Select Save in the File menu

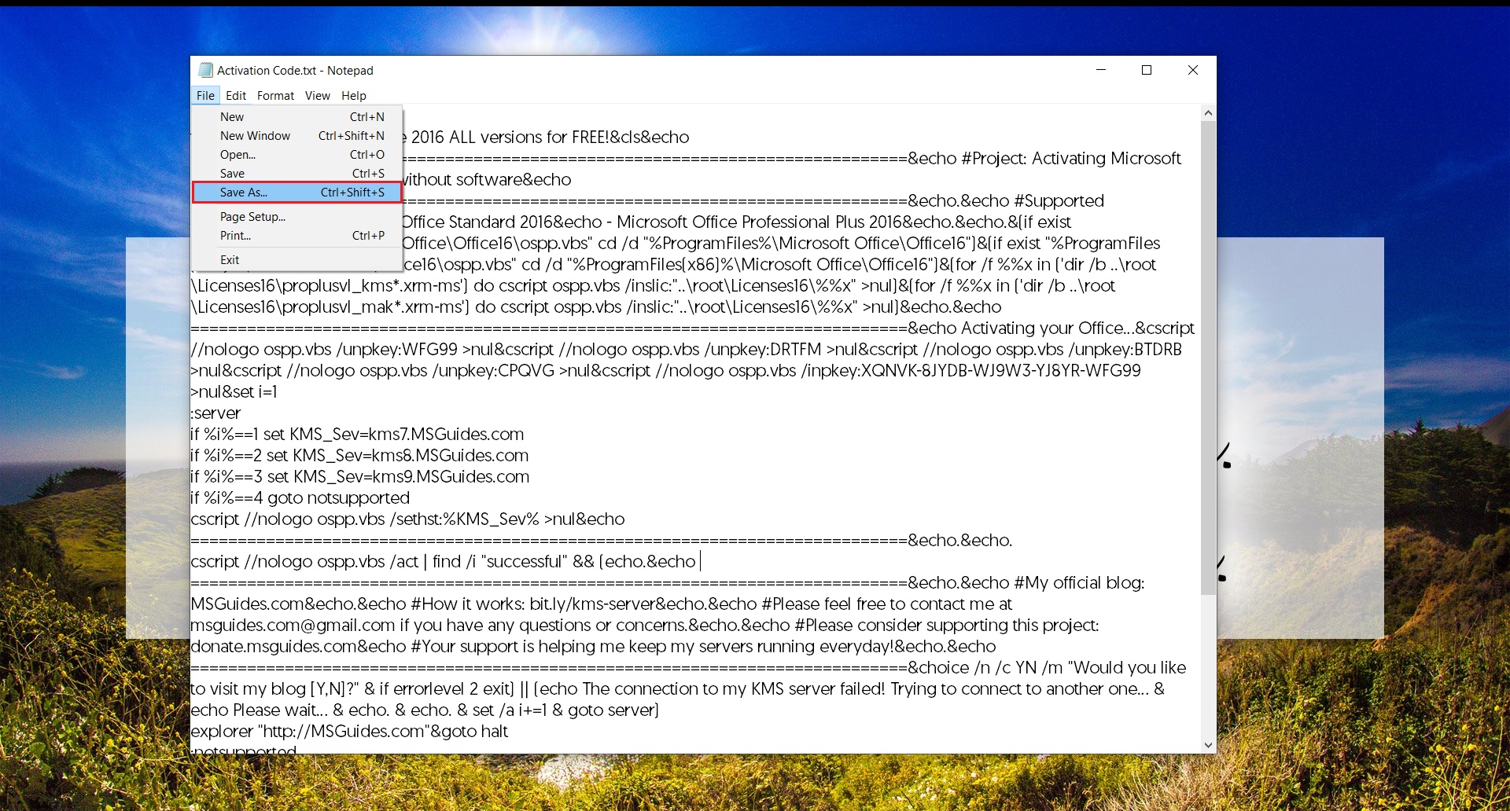(x=297, y=173)
